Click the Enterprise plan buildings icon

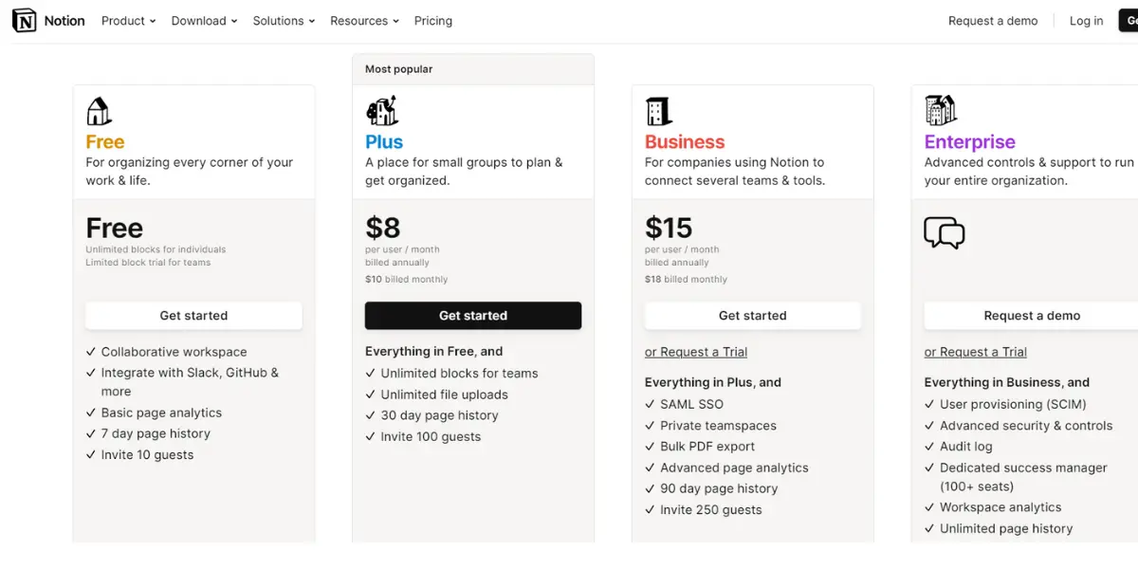[941, 111]
